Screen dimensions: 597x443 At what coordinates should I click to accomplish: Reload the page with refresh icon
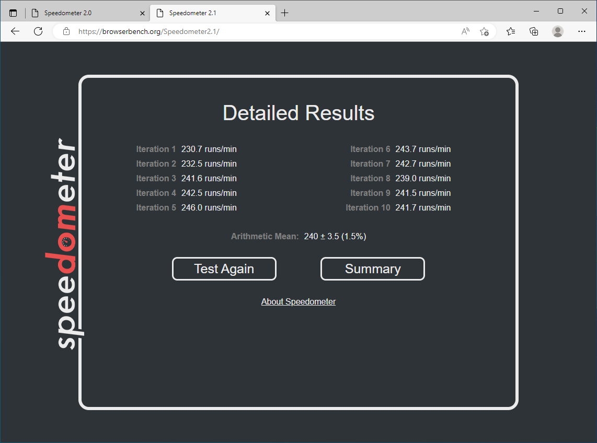38,31
